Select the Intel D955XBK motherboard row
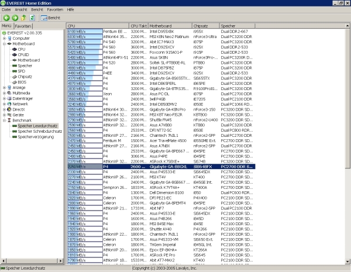The height and width of the screenshot is (272, 351). [161, 32]
